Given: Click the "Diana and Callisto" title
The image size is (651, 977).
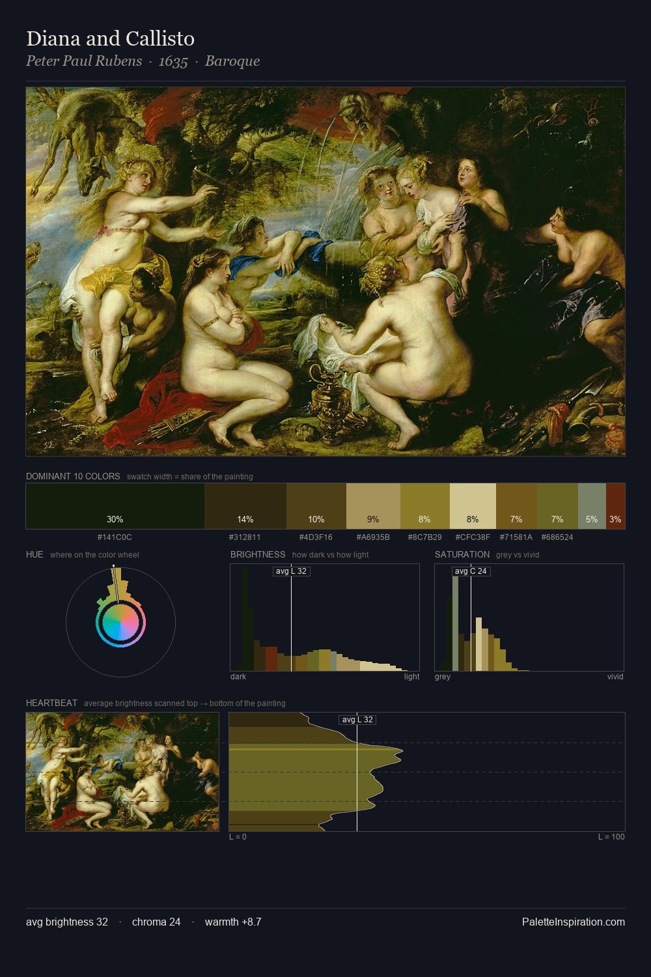Looking at the screenshot, I should (x=111, y=38).
